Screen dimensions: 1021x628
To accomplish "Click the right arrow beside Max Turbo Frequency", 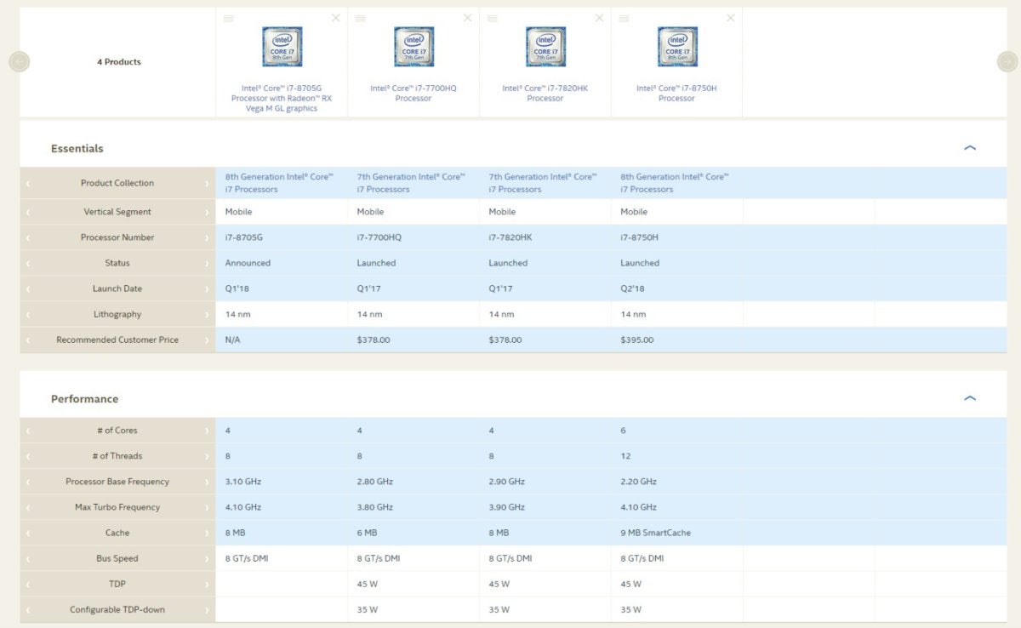I will (207, 507).
